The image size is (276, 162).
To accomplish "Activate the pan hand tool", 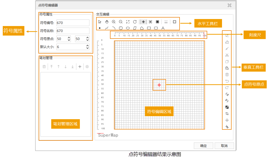I will [x=107, y=22].
